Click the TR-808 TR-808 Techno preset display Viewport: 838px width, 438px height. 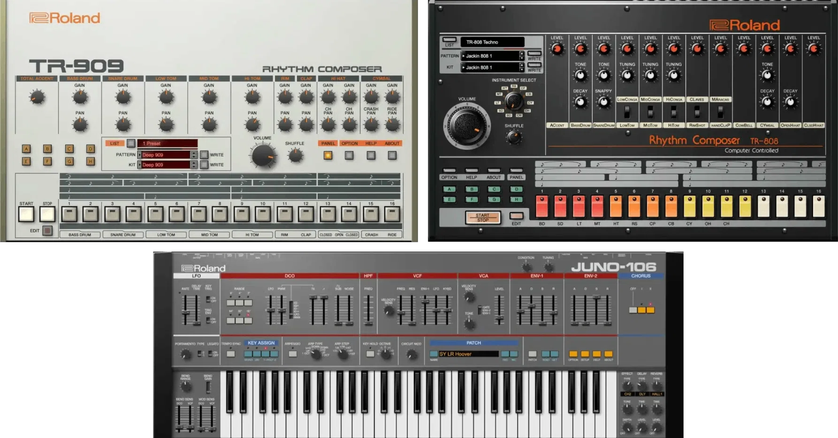tap(492, 42)
